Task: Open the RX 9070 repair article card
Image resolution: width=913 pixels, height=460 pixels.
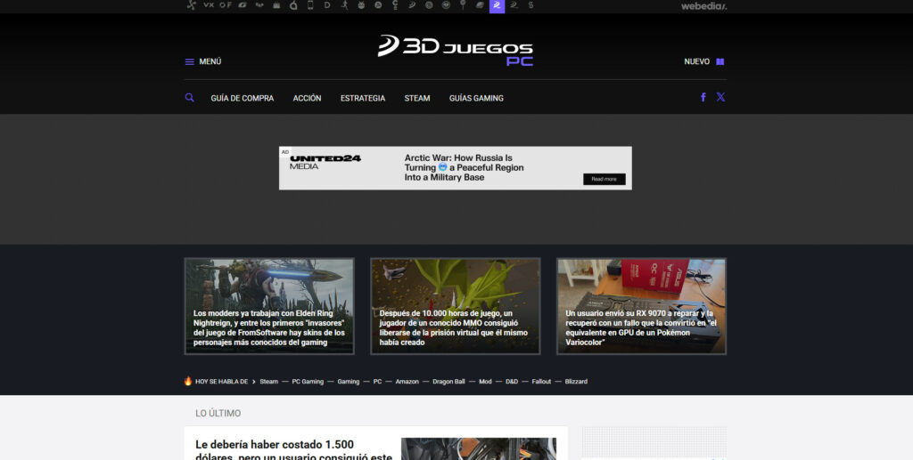Action: 641,306
